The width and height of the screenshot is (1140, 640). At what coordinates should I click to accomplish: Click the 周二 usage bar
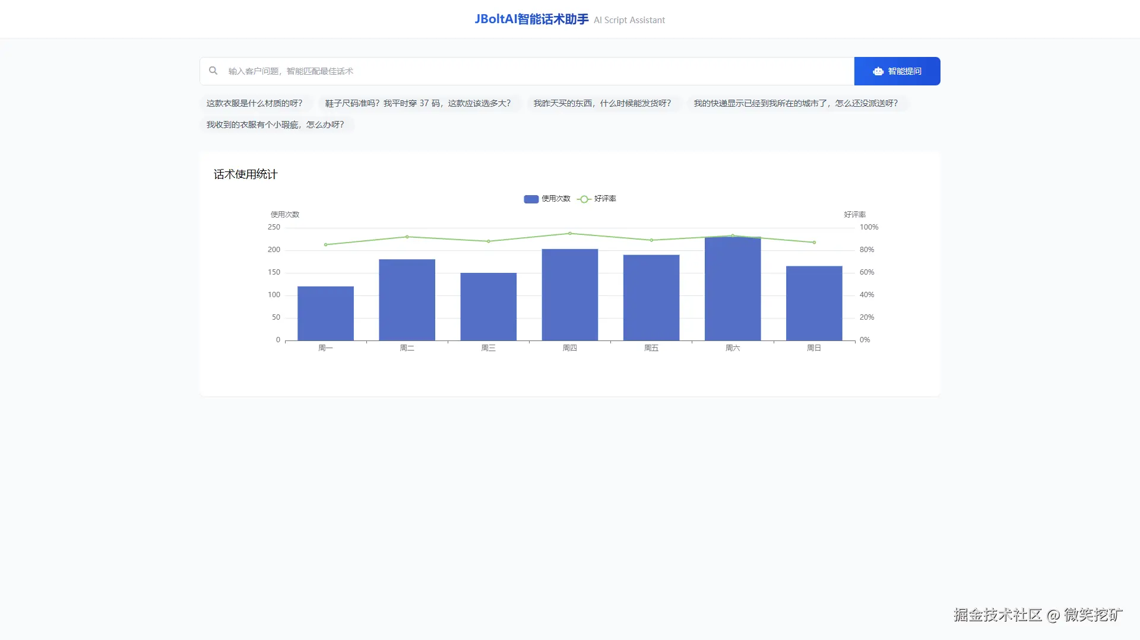pos(407,300)
